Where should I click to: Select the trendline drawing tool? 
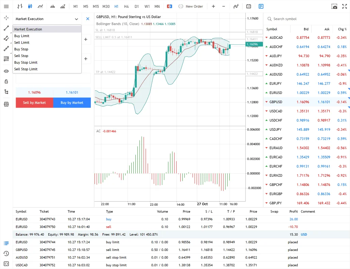(x=6, y=28)
